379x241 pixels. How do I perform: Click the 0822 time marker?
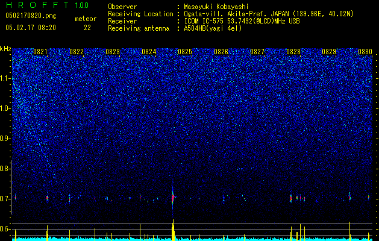pyautogui.click(x=77, y=52)
